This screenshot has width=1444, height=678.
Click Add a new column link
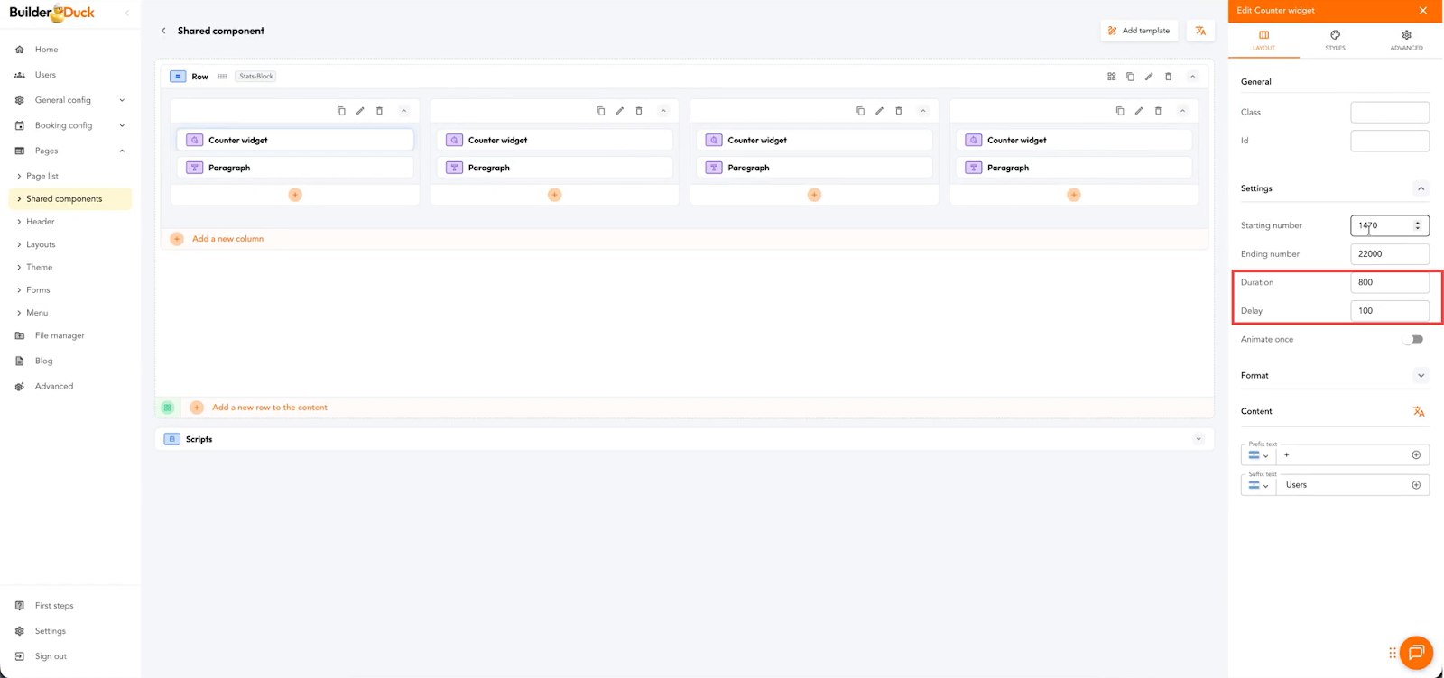(x=227, y=239)
